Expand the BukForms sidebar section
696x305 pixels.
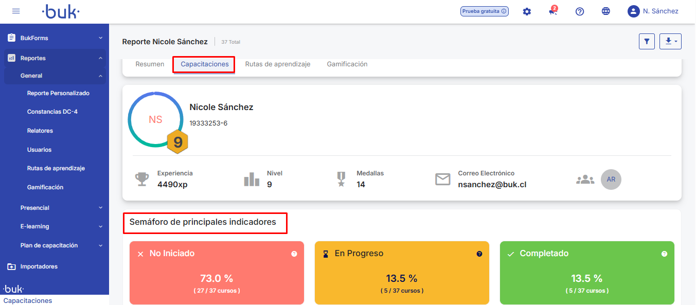[x=55, y=38]
